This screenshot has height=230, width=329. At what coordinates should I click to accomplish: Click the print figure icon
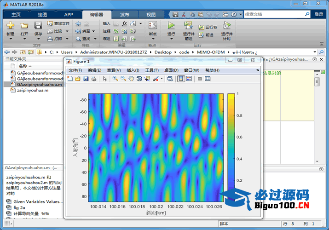[94, 79]
